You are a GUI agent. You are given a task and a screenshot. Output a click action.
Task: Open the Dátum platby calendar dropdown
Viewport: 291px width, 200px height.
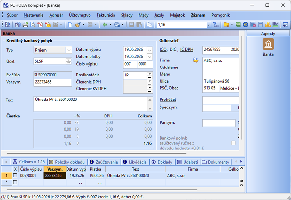[150, 57]
